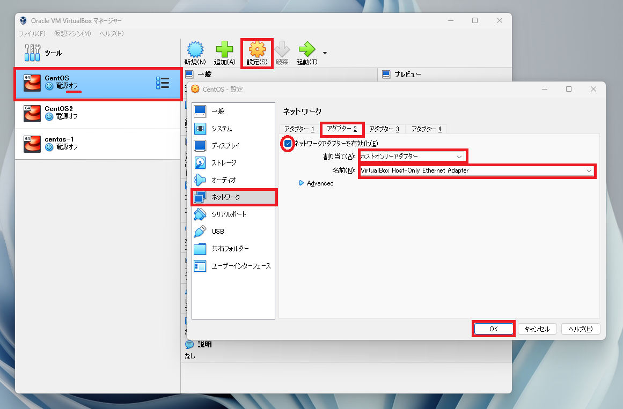The height and width of the screenshot is (409, 623).
Task: Select the CentOS virtual machine
Action: click(x=98, y=83)
